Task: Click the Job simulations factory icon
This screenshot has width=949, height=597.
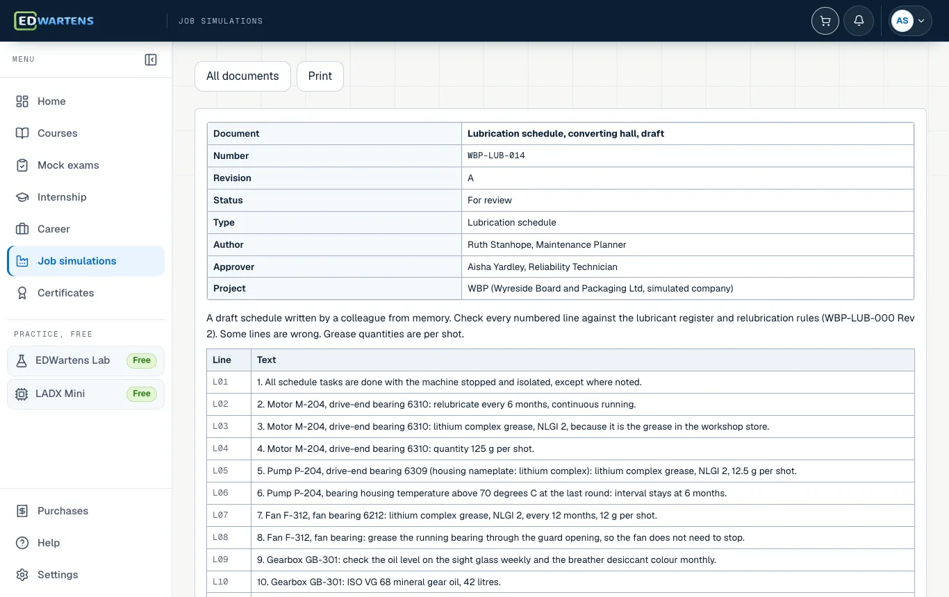Action: tap(22, 261)
